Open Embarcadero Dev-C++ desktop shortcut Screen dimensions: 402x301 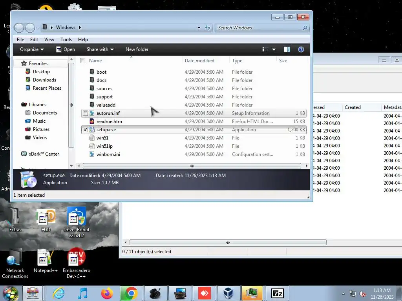coord(77,263)
